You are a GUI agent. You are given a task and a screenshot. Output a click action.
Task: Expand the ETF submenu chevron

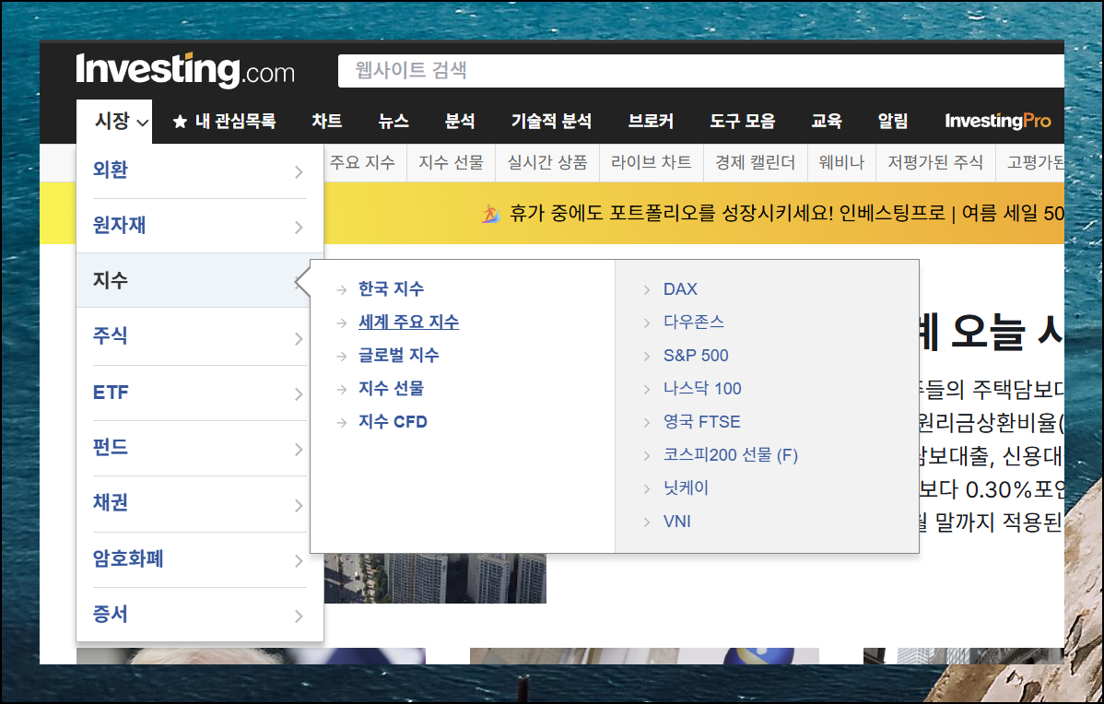[x=299, y=393]
